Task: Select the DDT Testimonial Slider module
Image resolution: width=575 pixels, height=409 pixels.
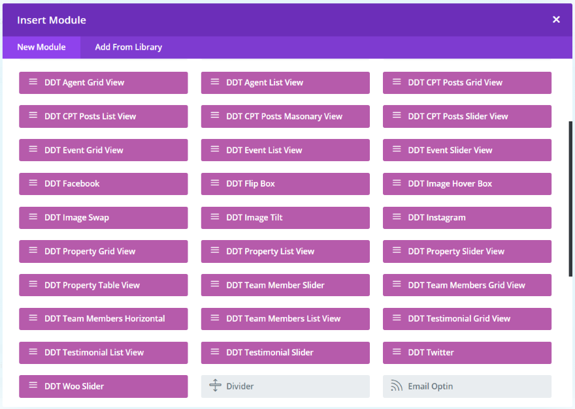Action: click(286, 353)
